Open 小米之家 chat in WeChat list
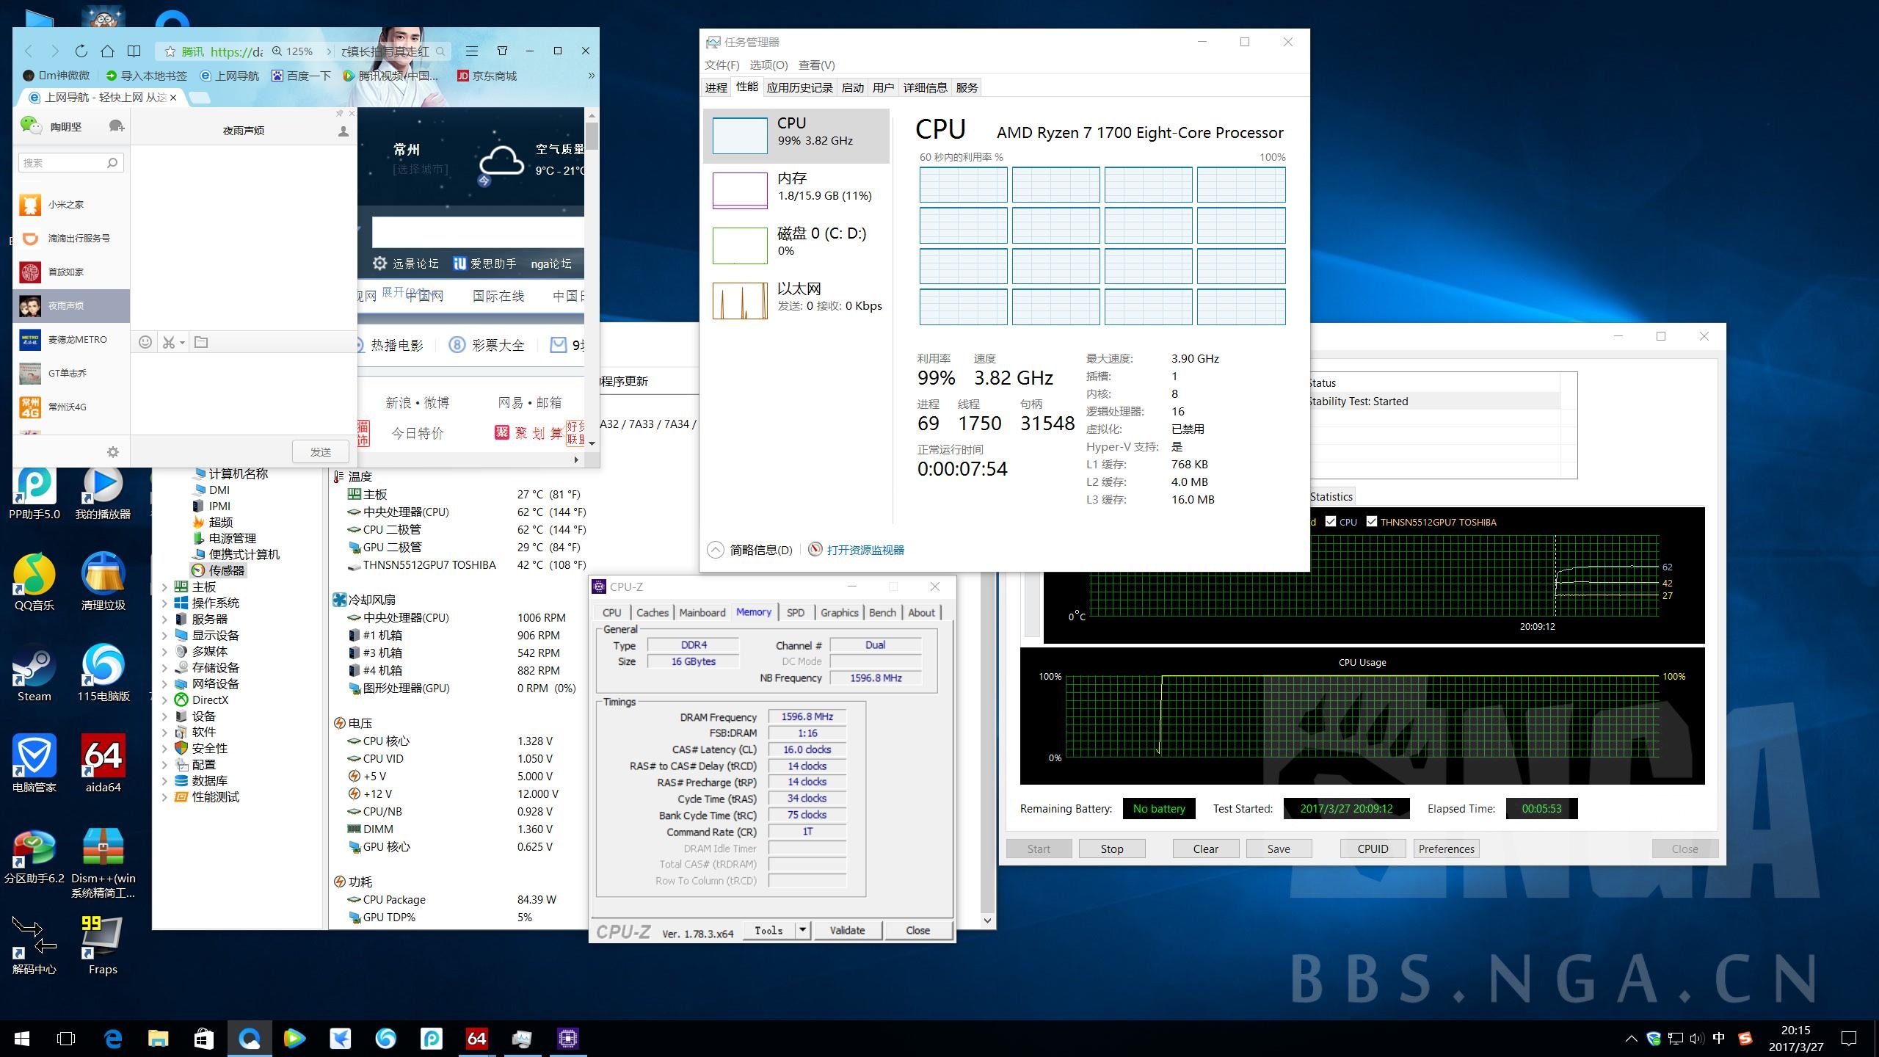Screen dimensions: 1879x1057 pyautogui.click(x=71, y=205)
